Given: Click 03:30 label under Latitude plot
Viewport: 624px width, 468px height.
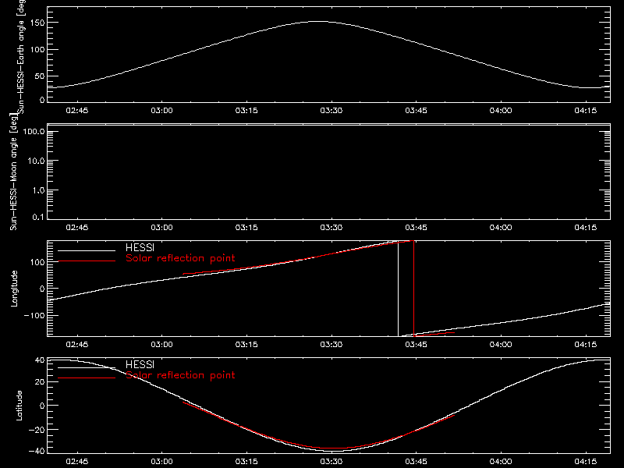Looking at the screenshot, I should [331, 462].
